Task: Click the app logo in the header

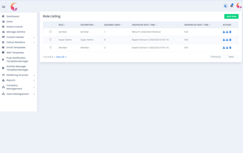Action: pos(14,7)
